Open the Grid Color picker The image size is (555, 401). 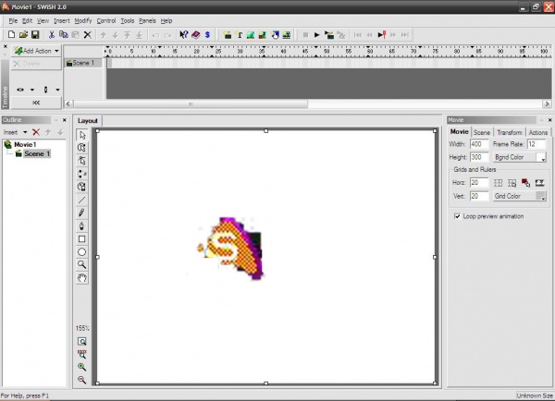[520, 196]
